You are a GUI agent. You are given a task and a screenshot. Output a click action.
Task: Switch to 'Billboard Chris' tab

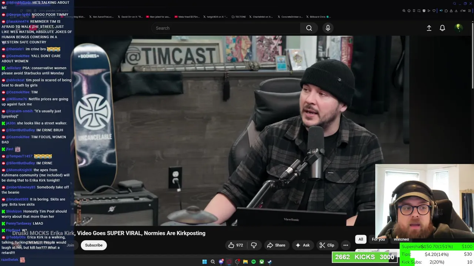point(318,17)
